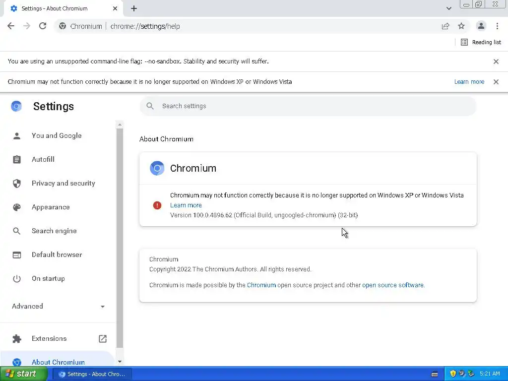
Task: Click the person icon beside You and Google
Action: [x=17, y=136]
